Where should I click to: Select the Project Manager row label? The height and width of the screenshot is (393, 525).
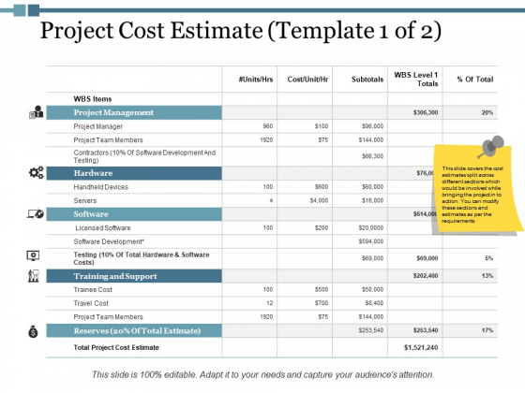click(x=98, y=126)
